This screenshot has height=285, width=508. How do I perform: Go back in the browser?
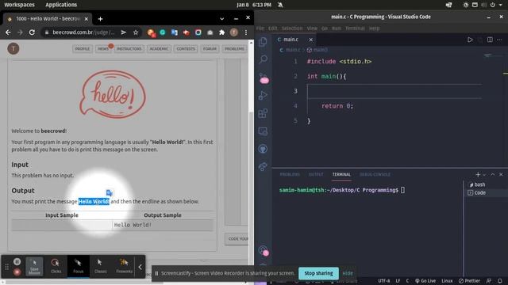pyautogui.click(x=8, y=32)
